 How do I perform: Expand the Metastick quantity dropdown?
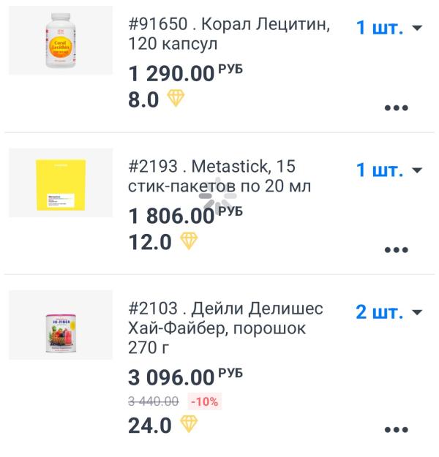pos(389,170)
